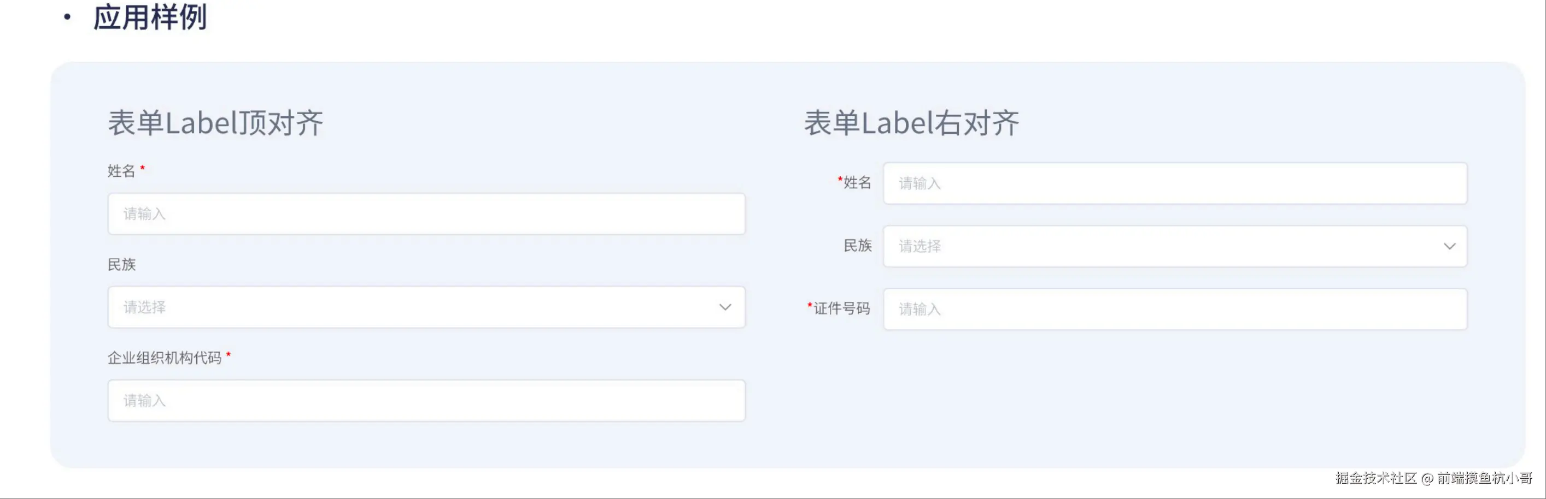1546x499 pixels.
Task: Click the 证件号码 label
Action: pos(841,308)
